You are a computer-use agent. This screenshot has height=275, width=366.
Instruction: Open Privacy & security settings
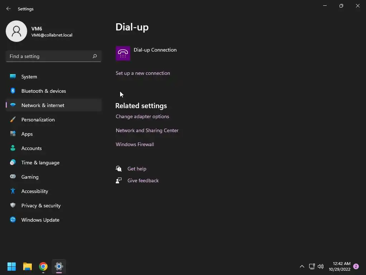click(41, 206)
